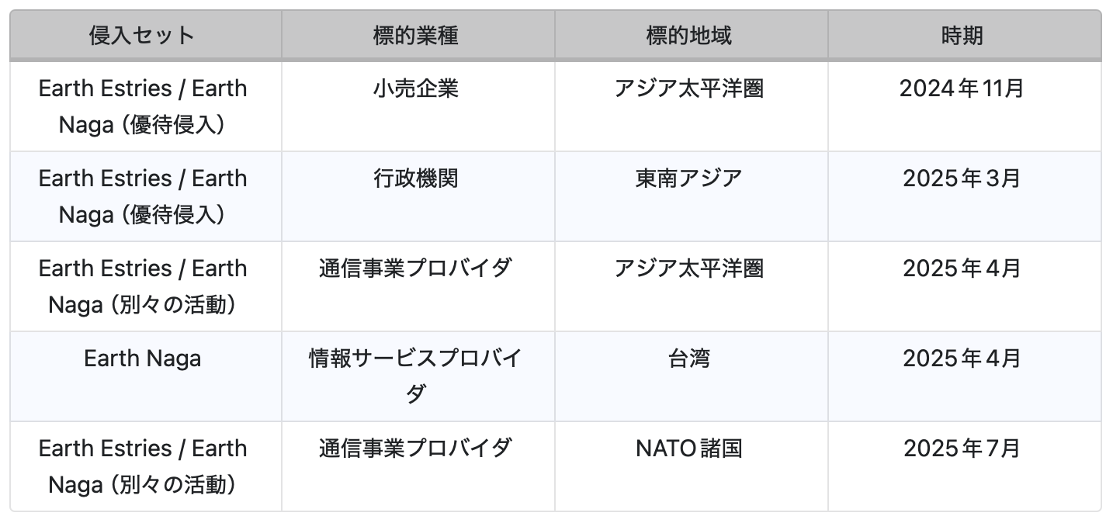The width and height of the screenshot is (1113, 523).
Task: Select the 行政機関 cell
Action: (x=416, y=178)
